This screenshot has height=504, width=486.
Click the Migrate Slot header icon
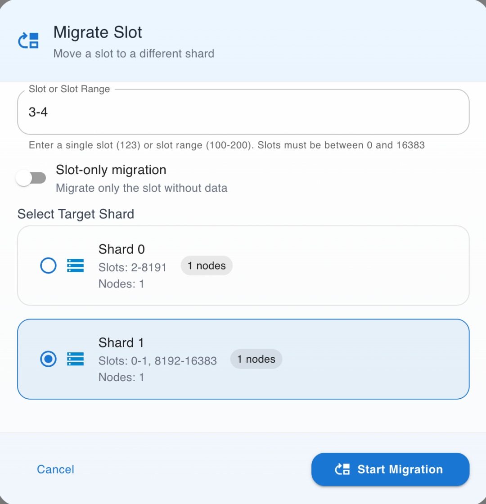pyautogui.click(x=28, y=40)
